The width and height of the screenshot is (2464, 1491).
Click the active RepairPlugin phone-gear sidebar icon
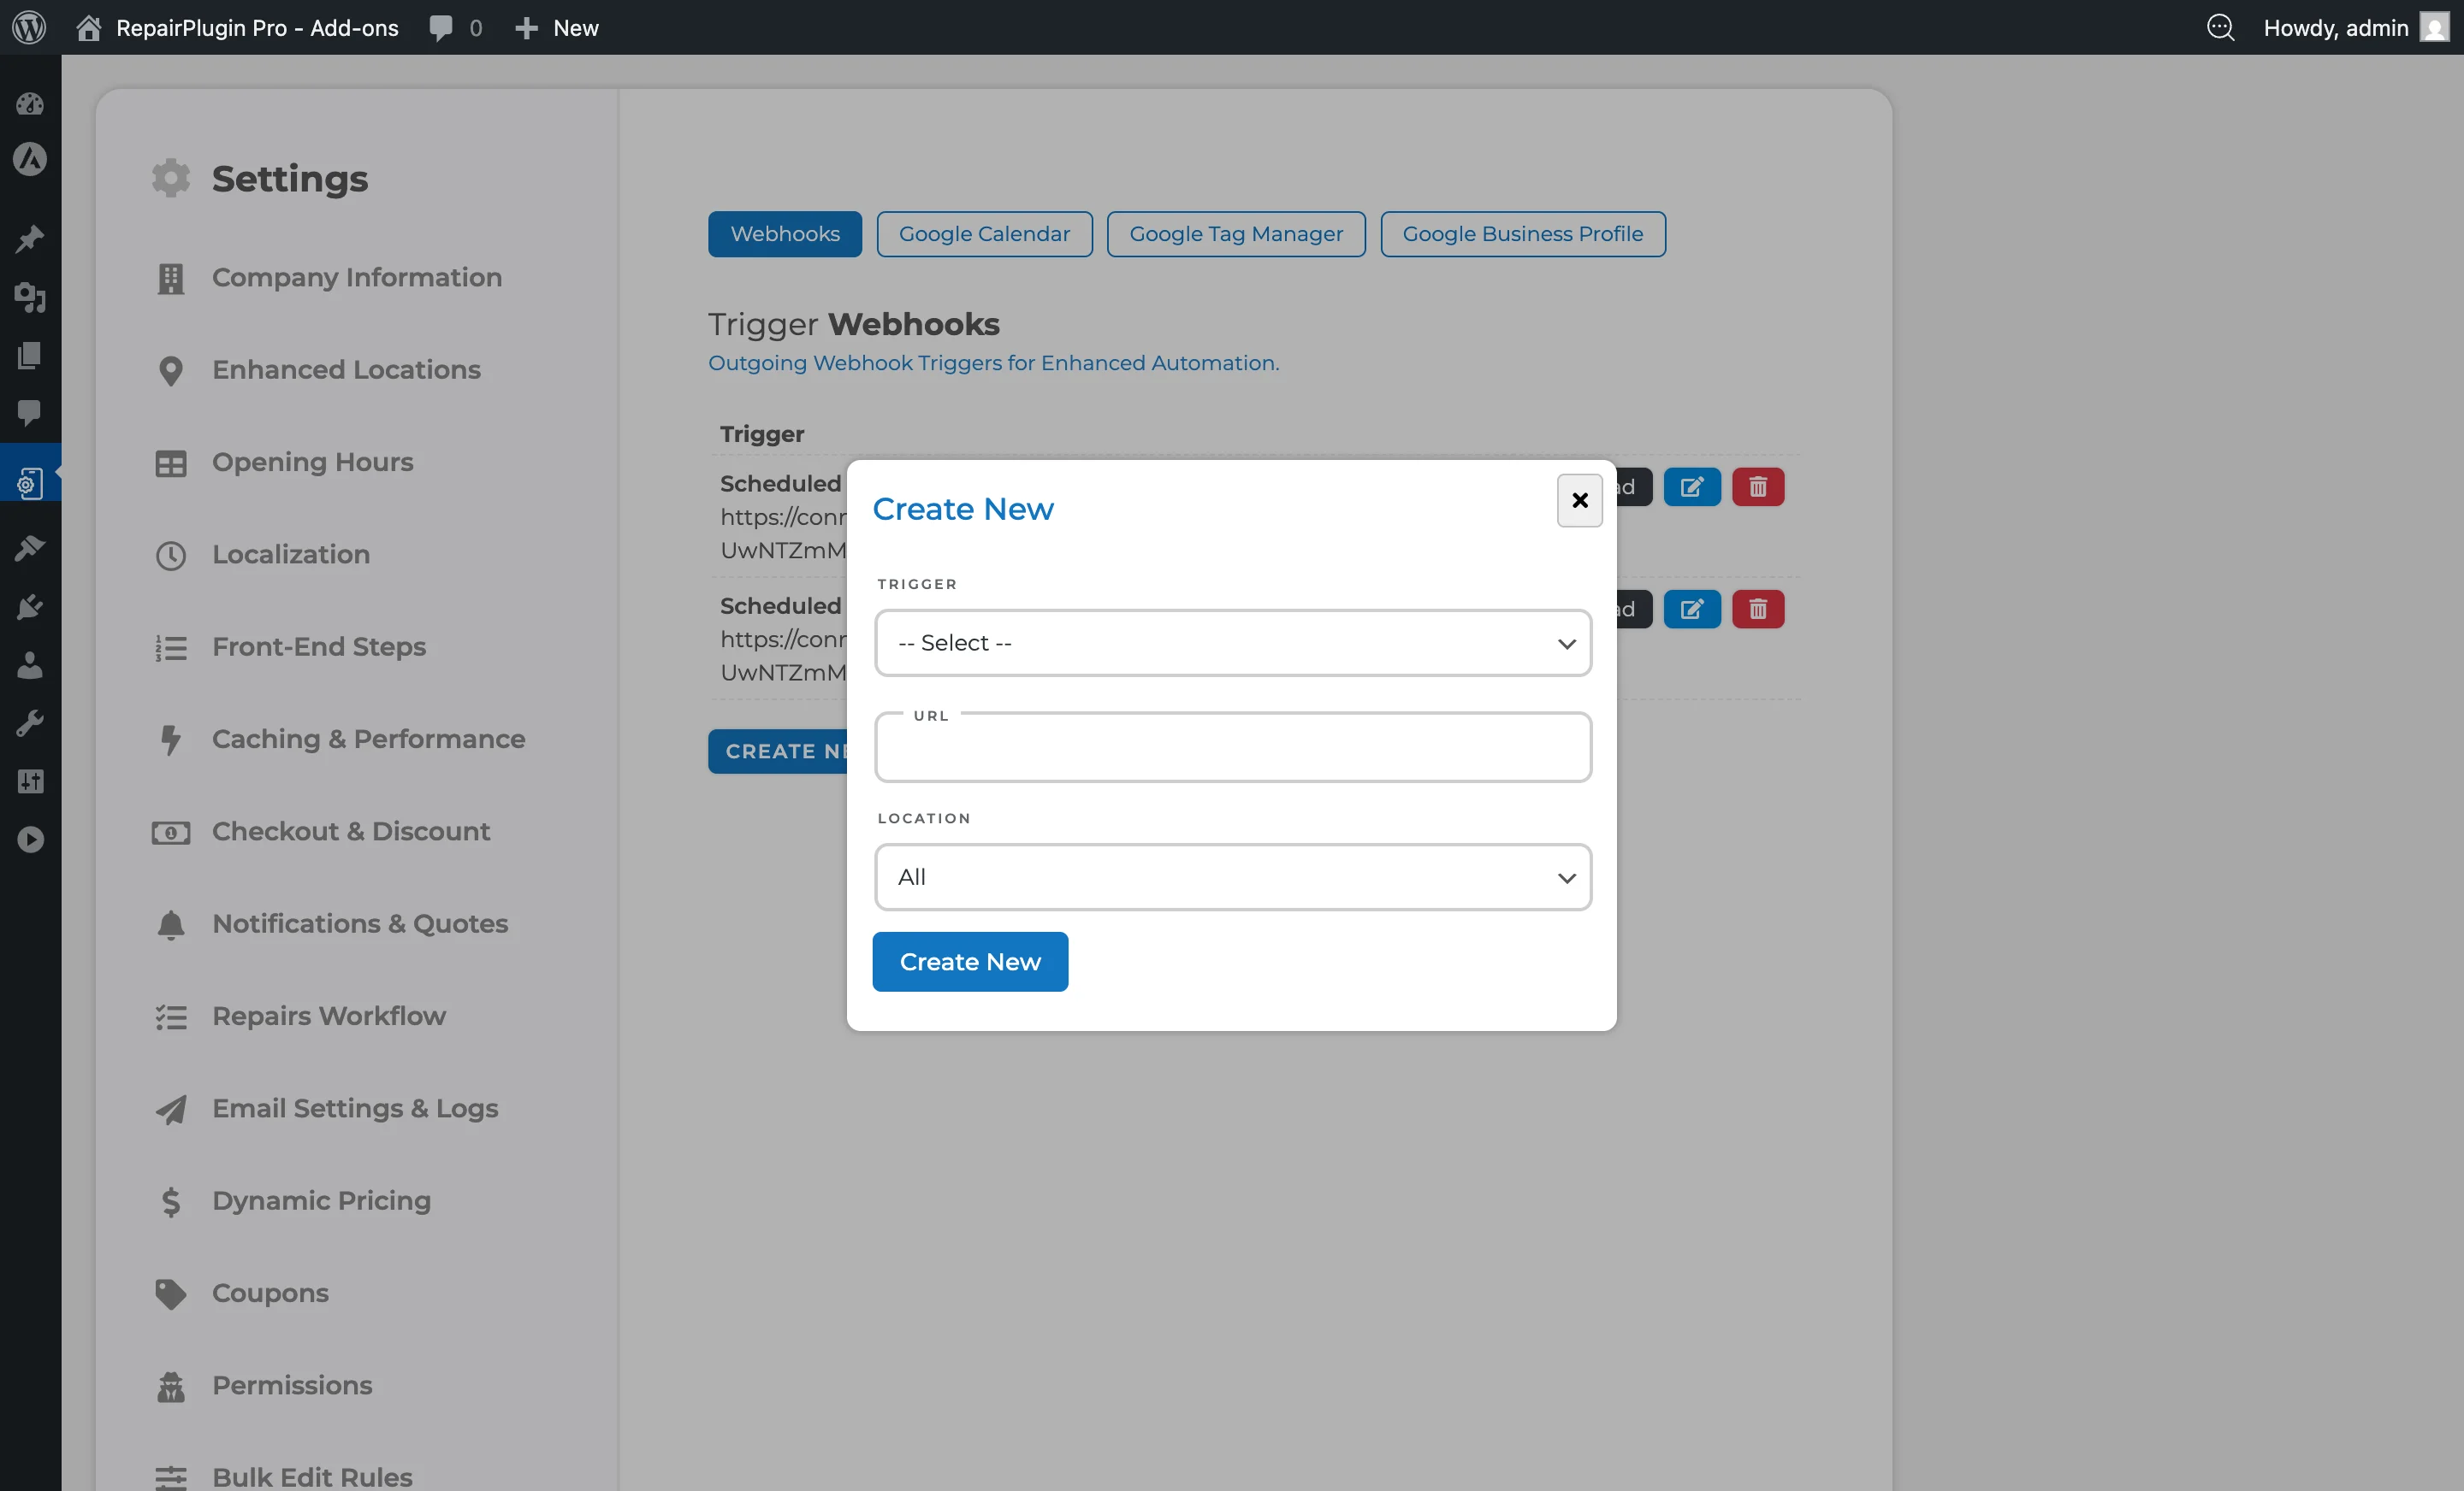(30, 483)
